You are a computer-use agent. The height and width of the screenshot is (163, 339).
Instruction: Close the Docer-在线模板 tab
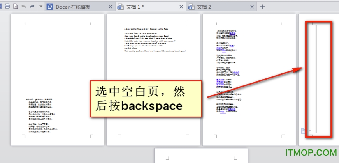[x=110, y=7]
